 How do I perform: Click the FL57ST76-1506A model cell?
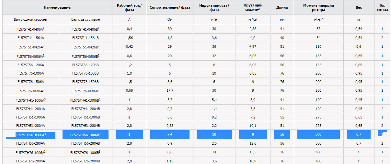coord(31,82)
